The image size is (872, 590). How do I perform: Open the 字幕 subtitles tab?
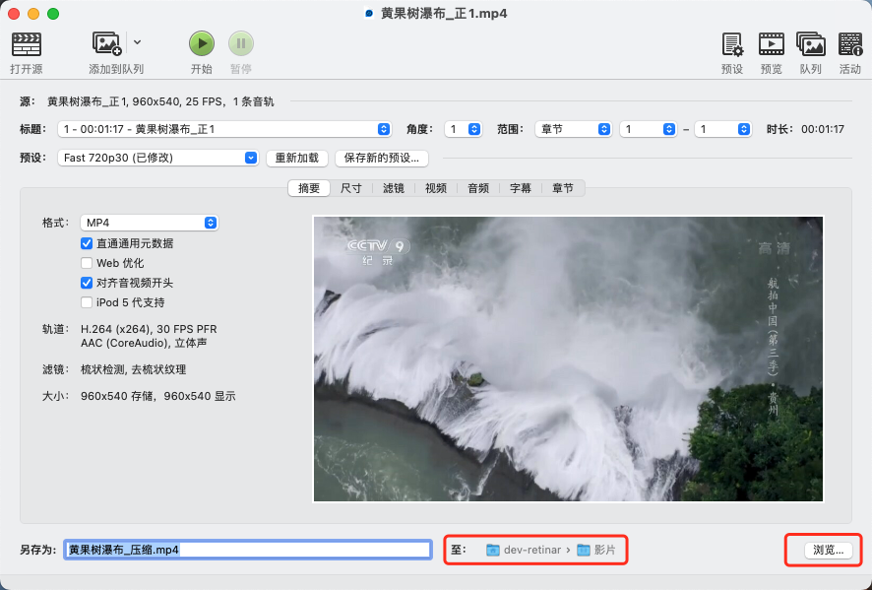click(x=521, y=188)
